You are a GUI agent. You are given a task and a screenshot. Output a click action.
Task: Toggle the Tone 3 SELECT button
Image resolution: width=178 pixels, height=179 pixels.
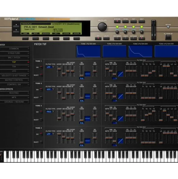41,120
